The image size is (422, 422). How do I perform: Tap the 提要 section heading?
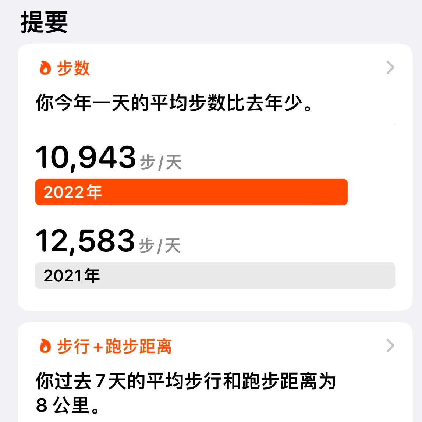[44, 22]
